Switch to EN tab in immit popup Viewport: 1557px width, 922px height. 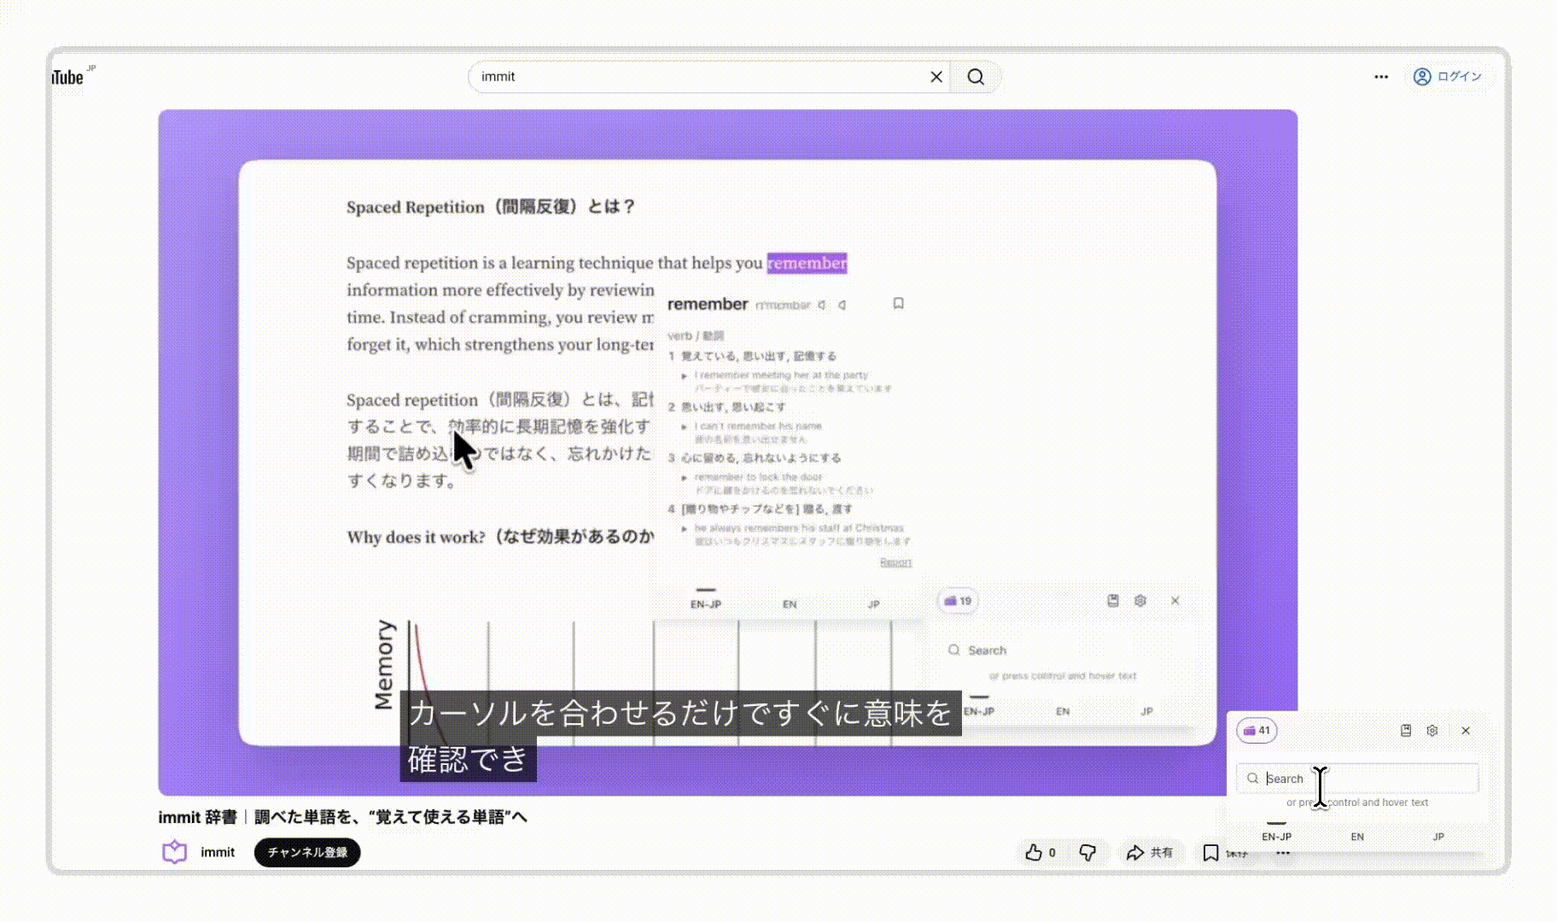[x=1357, y=837]
